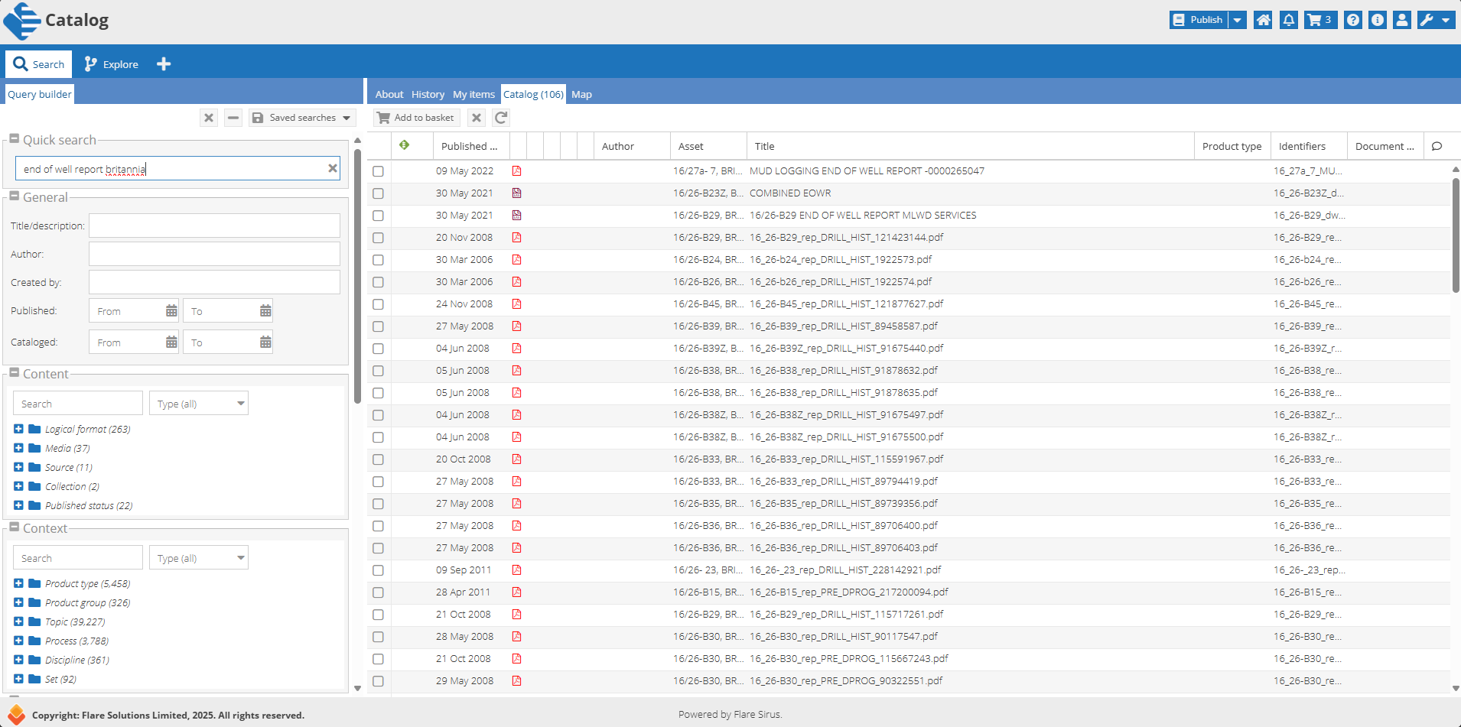Tick checkbox for 16/26-B29 END OF WELL REPORT MLWD
This screenshot has width=1461, height=727.
point(378,216)
